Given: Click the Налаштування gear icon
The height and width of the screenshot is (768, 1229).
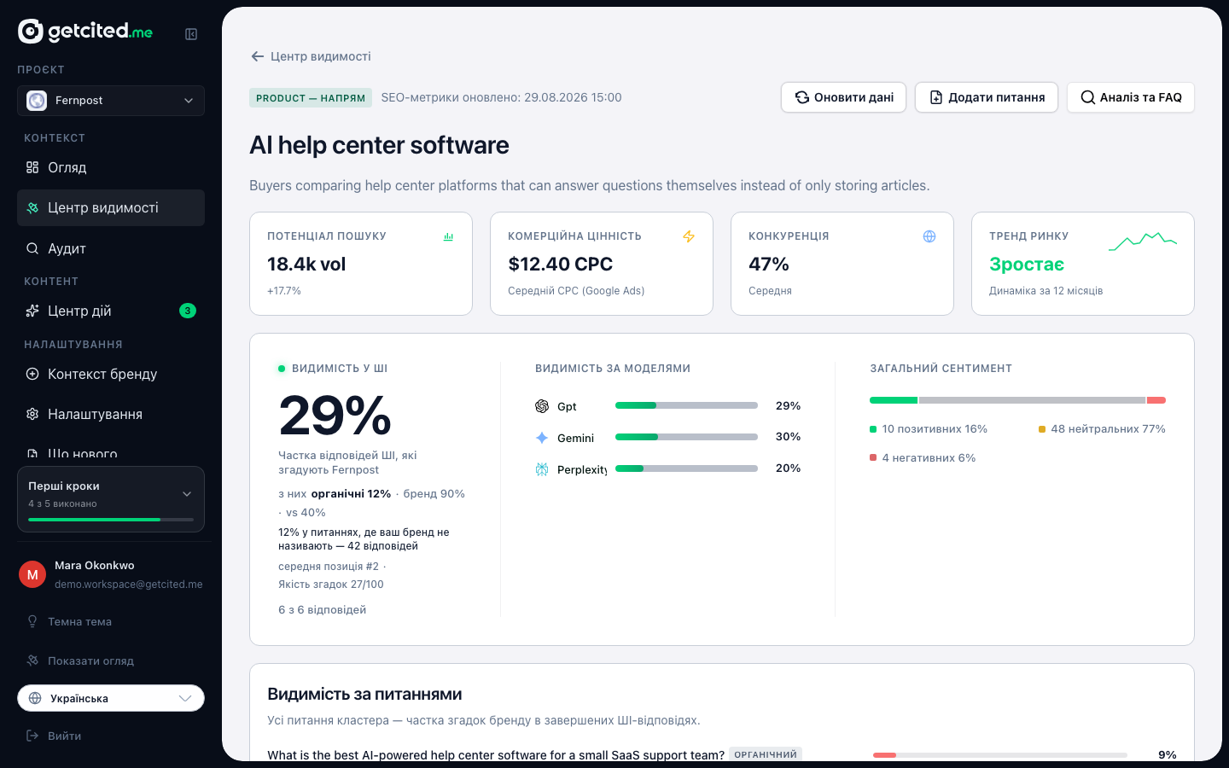Looking at the screenshot, I should [32, 414].
